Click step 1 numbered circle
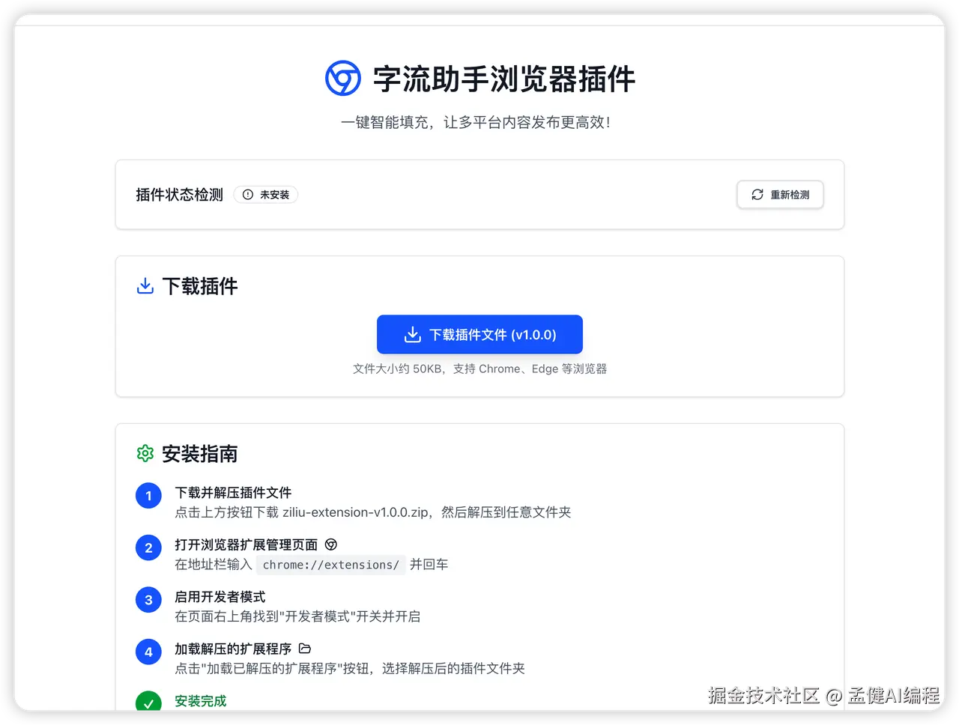This screenshot has height=725, width=959. (x=148, y=496)
